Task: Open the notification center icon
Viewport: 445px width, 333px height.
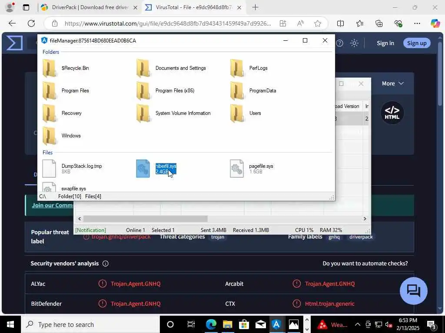Action: coord(432,325)
